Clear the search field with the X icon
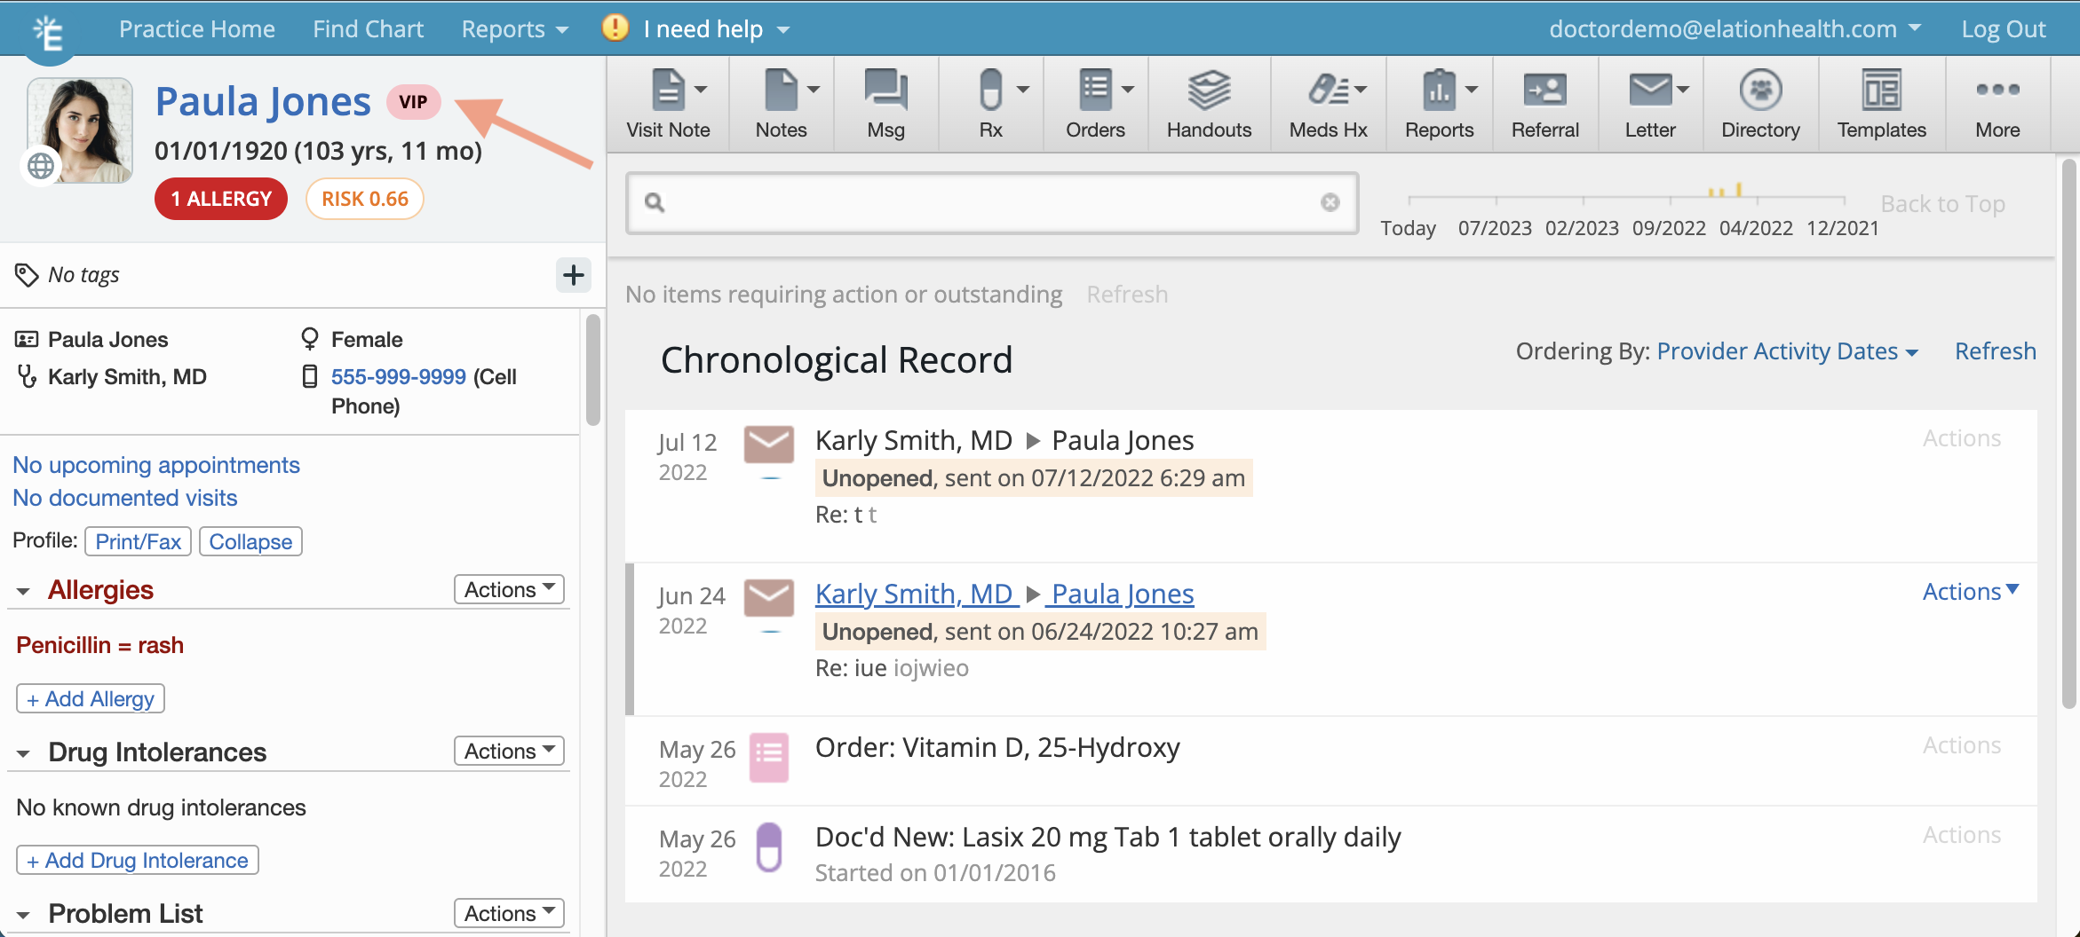Image resolution: width=2080 pixels, height=937 pixels. coord(1330,202)
